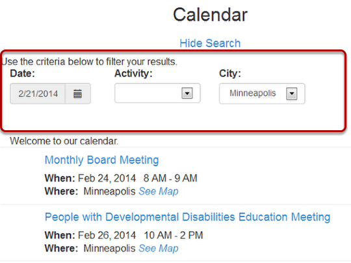See Map for the Education Meeting
The width and height of the screenshot is (351, 263).
pyautogui.click(x=159, y=248)
